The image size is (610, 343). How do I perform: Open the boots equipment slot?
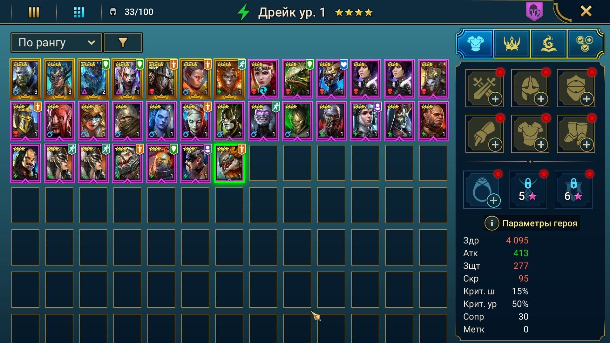576,134
